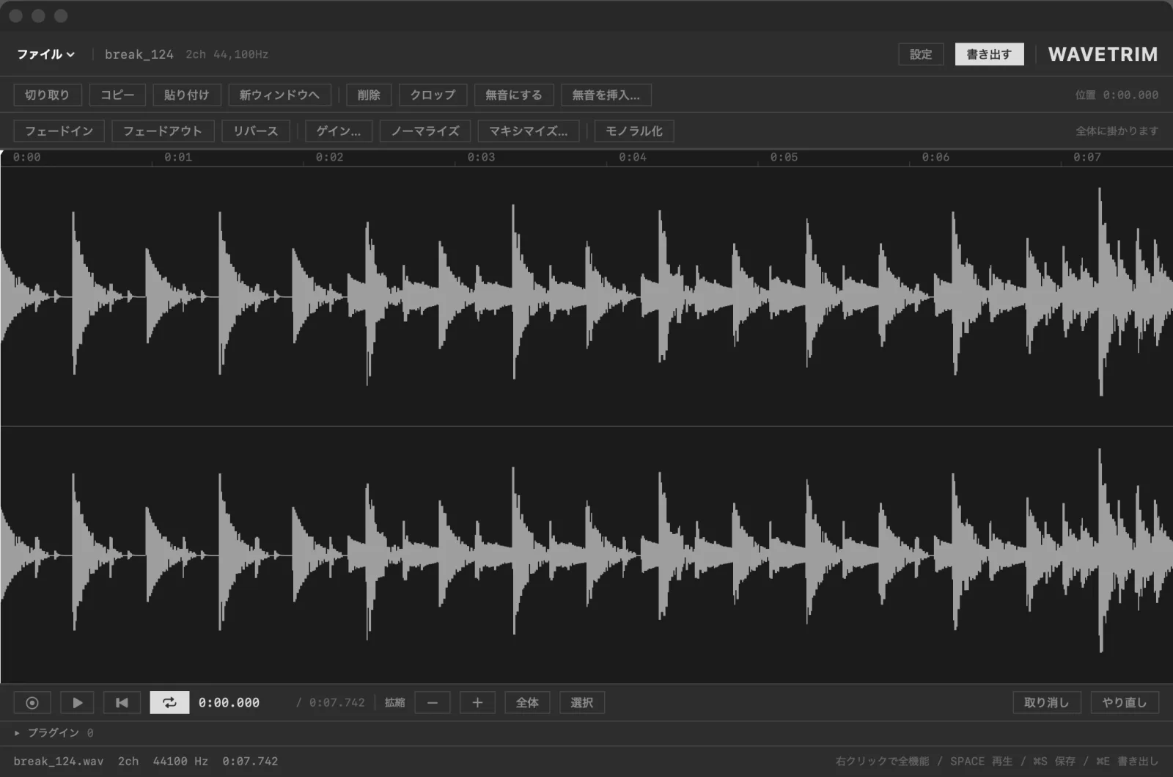Screen dimensions: 1173x777
Task: Click the WAVETRIM logo text
Action: [x=1103, y=54]
